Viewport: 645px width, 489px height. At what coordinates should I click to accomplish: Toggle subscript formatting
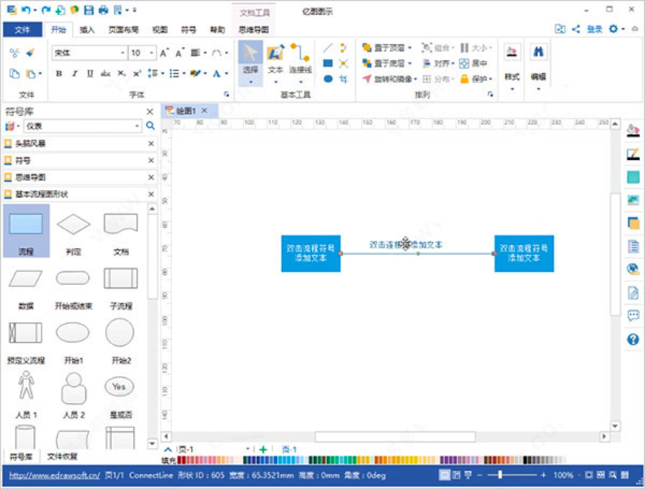121,74
